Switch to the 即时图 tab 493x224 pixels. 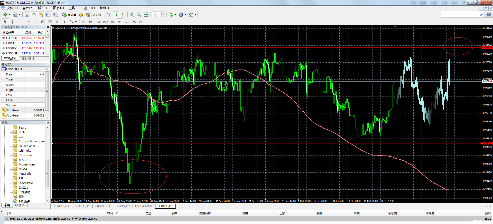[x=26, y=59]
